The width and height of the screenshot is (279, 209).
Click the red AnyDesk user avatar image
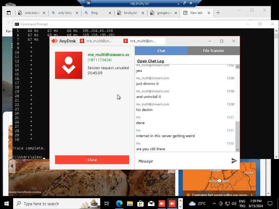click(x=69, y=65)
